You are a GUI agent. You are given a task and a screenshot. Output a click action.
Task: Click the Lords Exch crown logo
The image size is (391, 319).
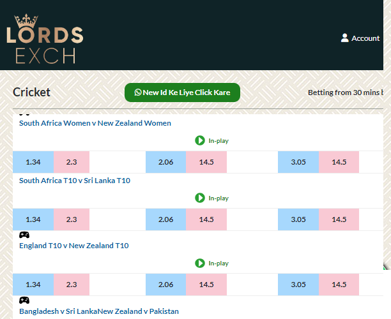(x=45, y=38)
